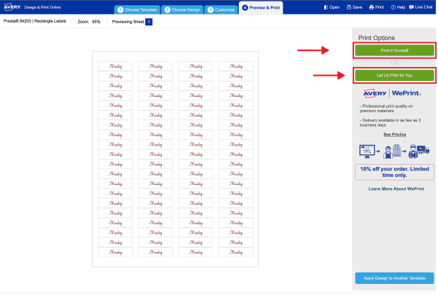Open the See Pricing link
Screen dimensions: 438x295
point(394,135)
